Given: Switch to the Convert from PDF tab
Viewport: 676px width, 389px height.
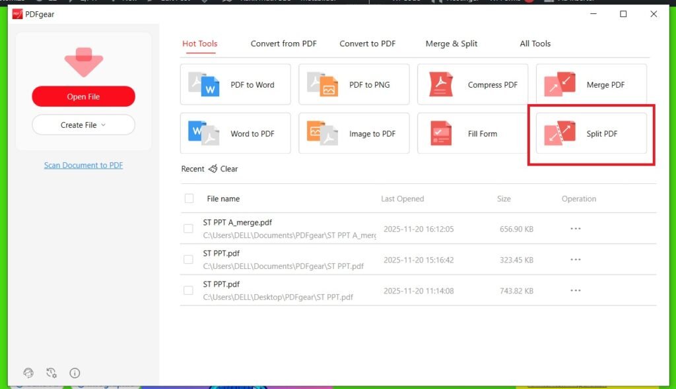Looking at the screenshot, I should pyautogui.click(x=283, y=44).
